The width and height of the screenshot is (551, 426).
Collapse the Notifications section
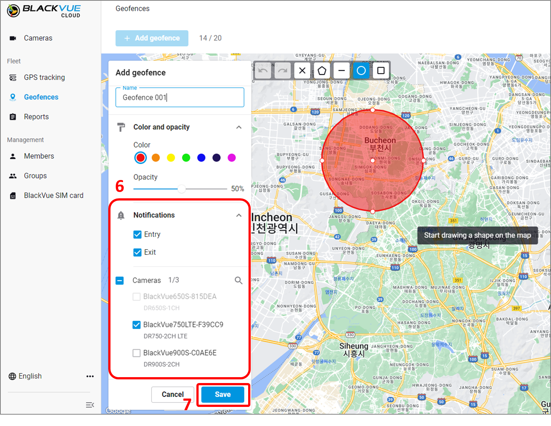(239, 215)
